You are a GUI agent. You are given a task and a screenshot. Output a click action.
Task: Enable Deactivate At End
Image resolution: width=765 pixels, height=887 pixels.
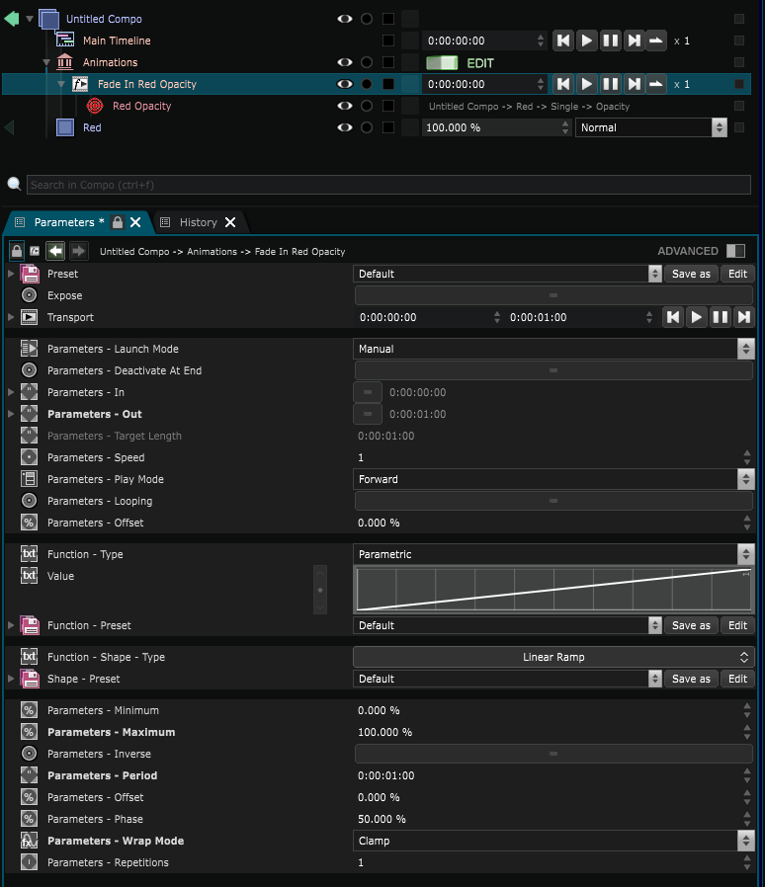tap(553, 370)
